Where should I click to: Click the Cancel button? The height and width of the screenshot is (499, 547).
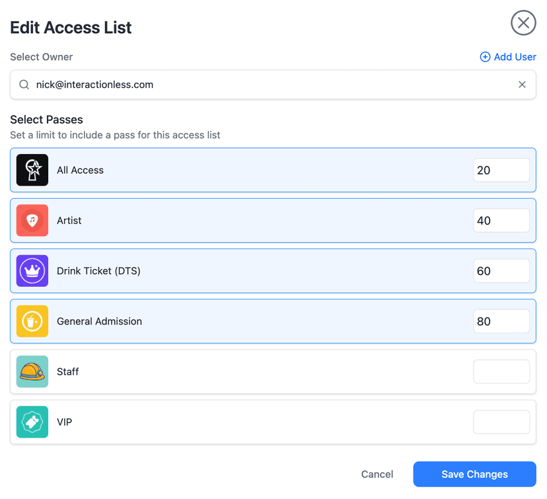[377, 474]
